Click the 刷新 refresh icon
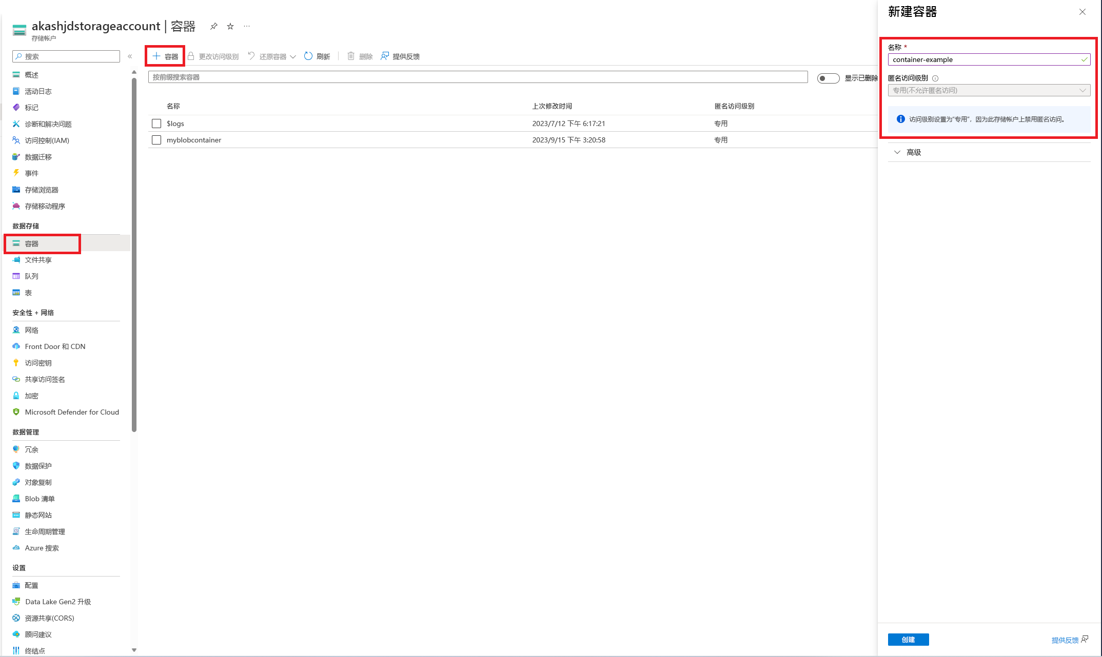This screenshot has width=1102, height=657. [308, 56]
